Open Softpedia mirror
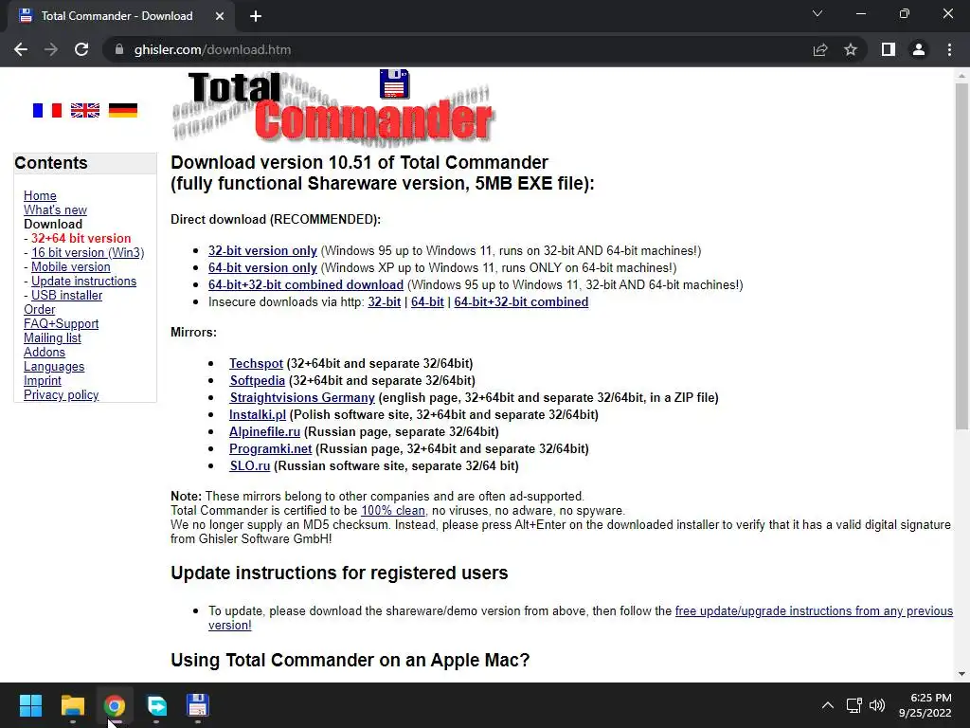 pyautogui.click(x=258, y=381)
